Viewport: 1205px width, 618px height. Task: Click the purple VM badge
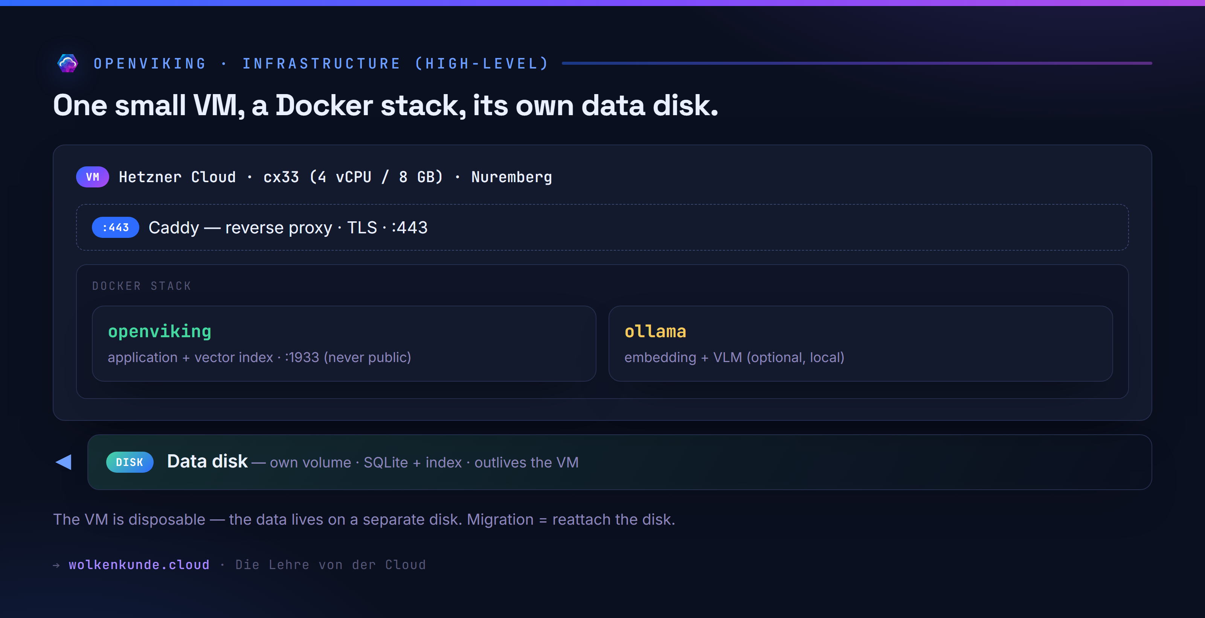pos(93,177)
